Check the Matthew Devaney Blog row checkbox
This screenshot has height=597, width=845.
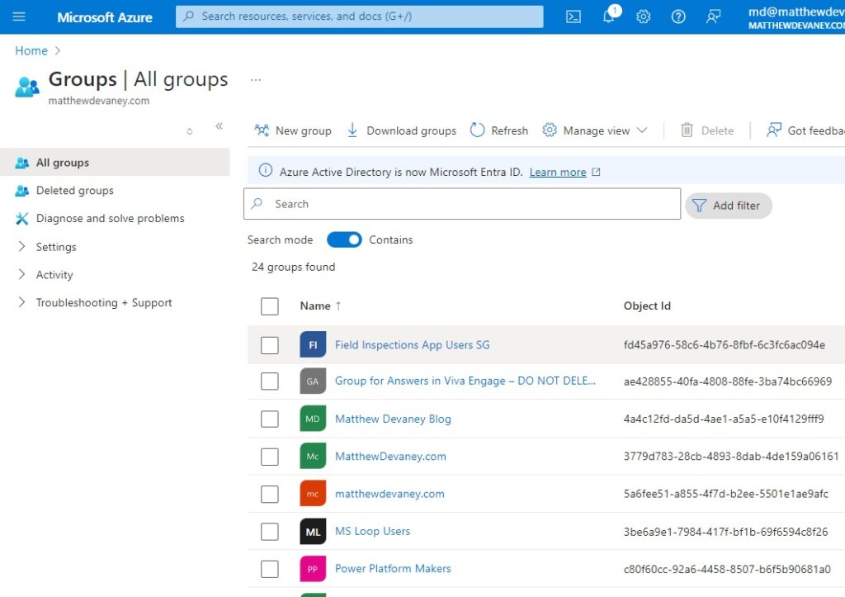[x=270, y=419]
